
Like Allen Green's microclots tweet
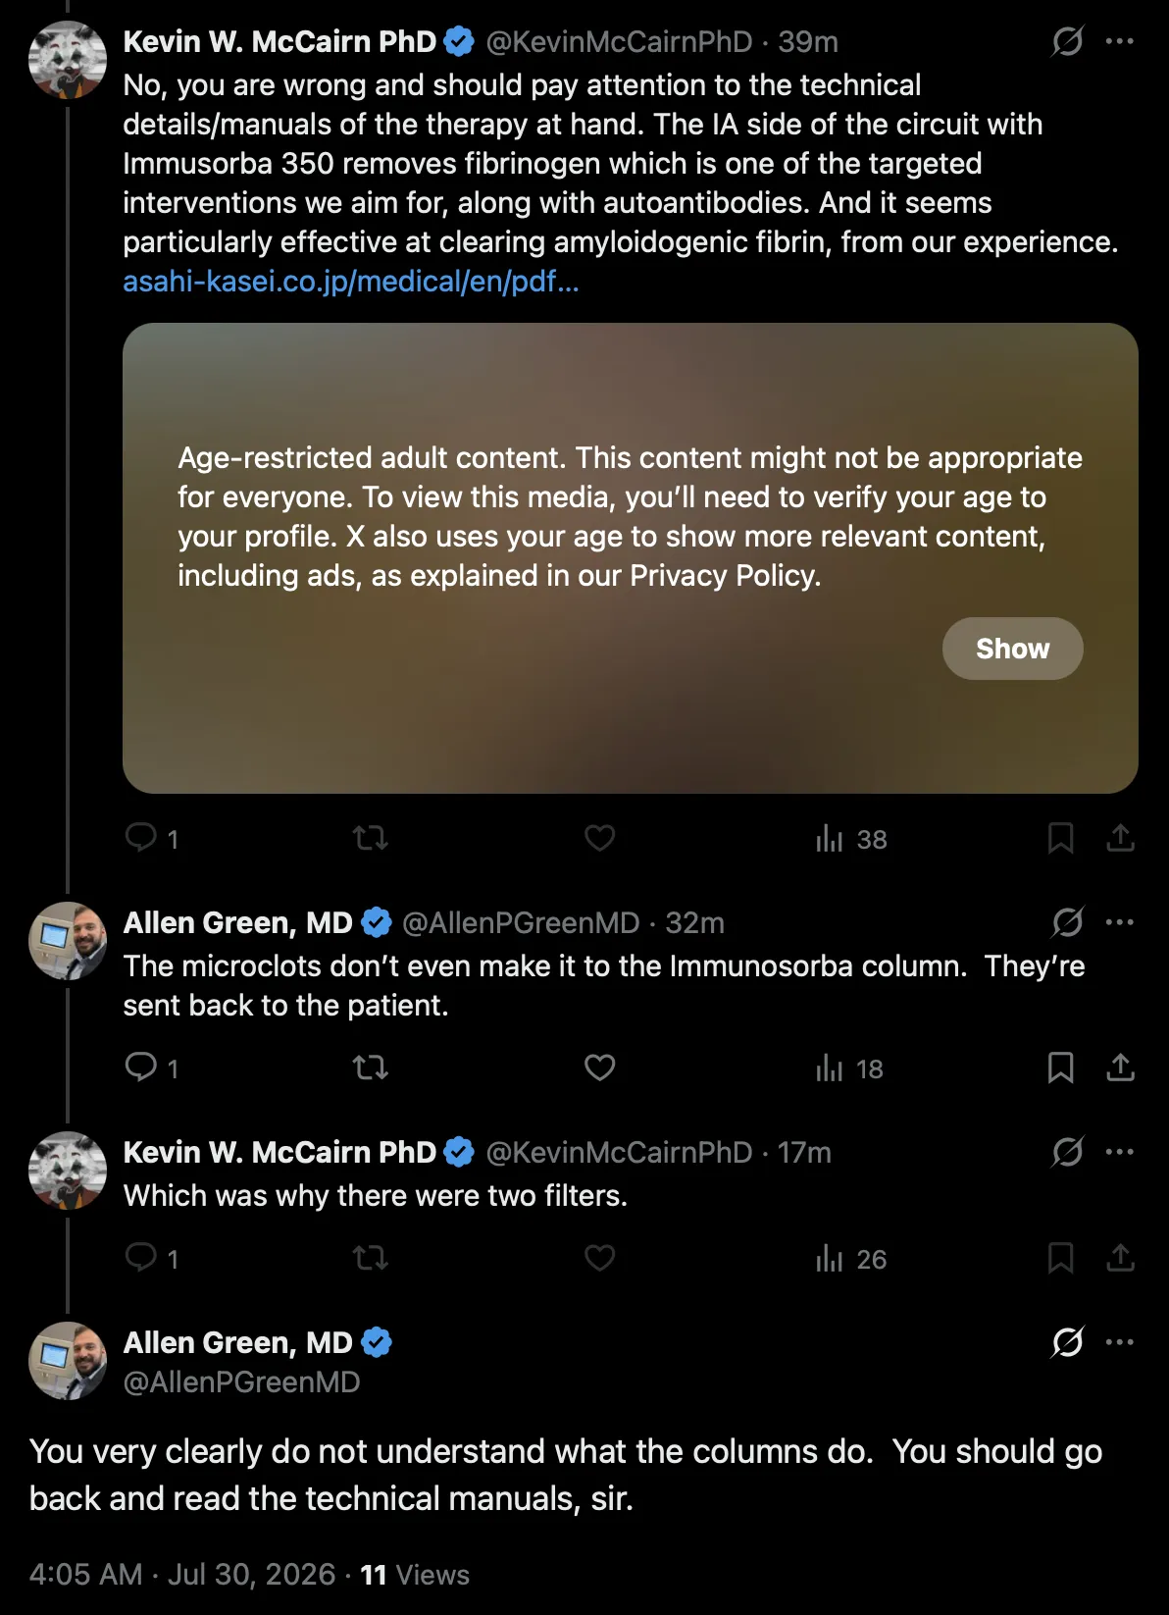(599, 1068)
